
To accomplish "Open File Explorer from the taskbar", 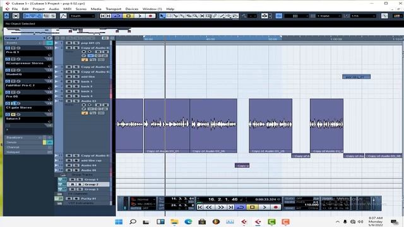I will [x=174, y=221].
